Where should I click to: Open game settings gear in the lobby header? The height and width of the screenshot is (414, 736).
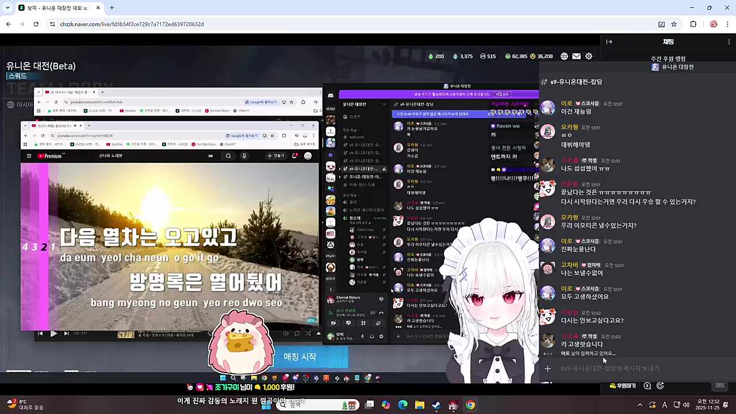click(x=589, y=56)
